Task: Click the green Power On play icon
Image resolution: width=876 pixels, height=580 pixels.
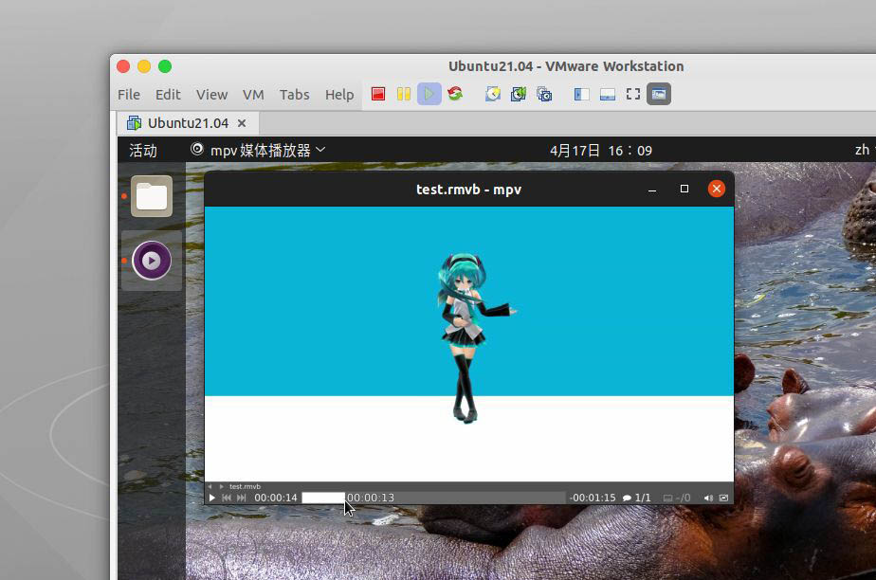Action: tap(429, 94)
